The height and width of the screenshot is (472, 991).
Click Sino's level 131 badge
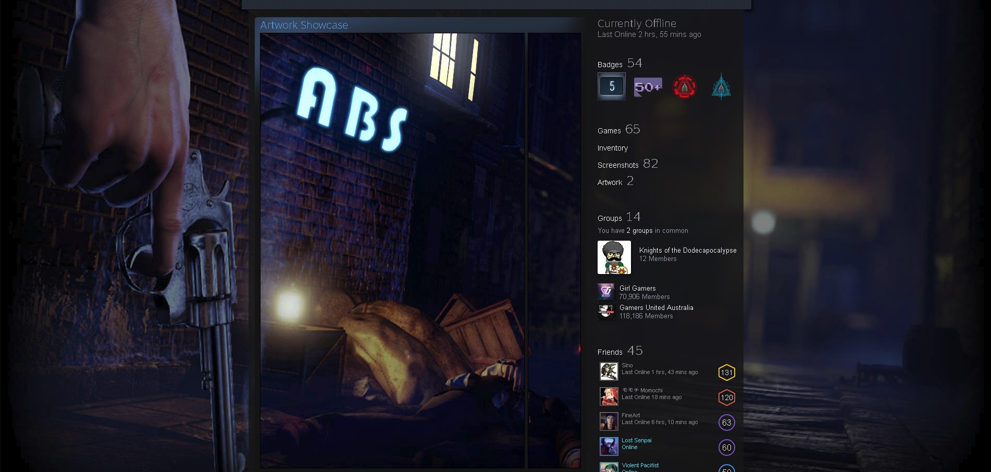pos(727,372)
